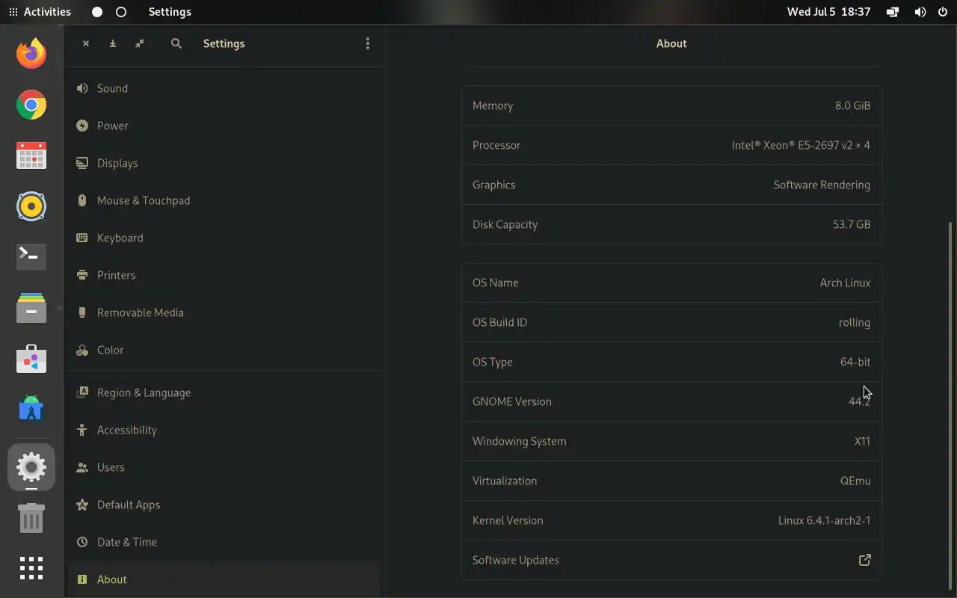Select the About panel in sidebar
Screen dimensions: 957x598
(224, 579)
